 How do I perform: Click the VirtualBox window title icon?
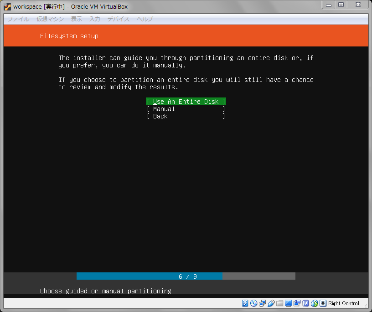pos(7,7)
